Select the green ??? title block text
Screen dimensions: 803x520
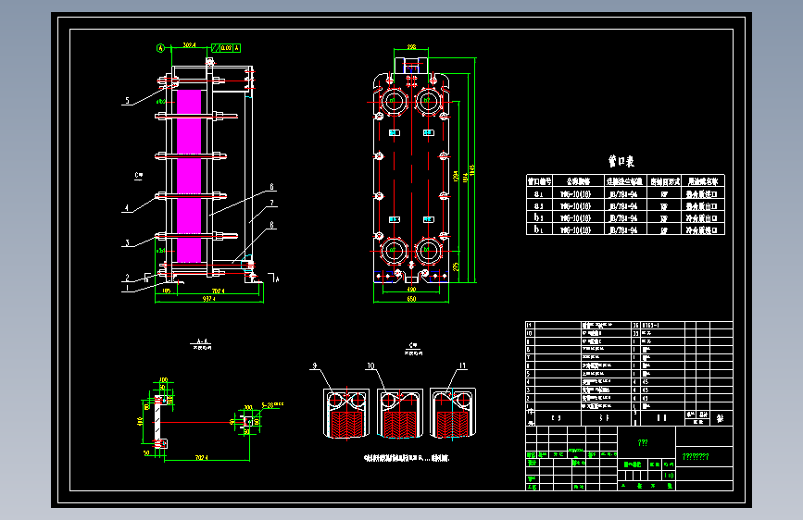[643, 442]
